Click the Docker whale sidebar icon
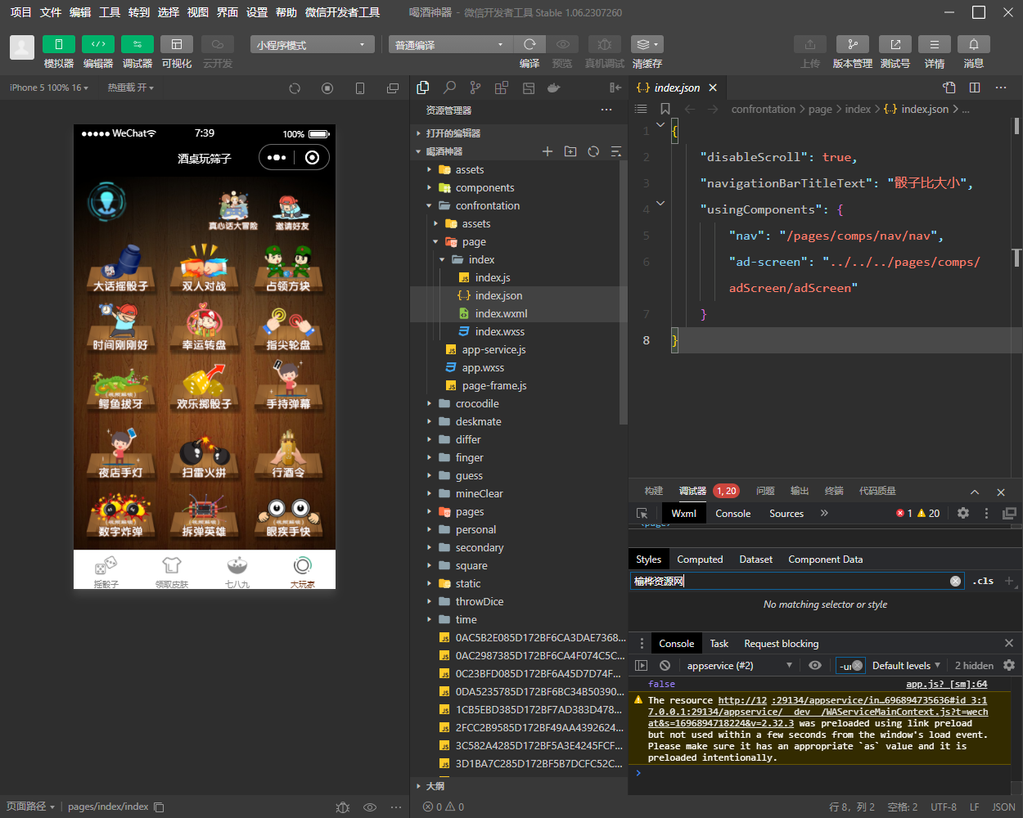This screenshot has width=1023, height=818. click(554, 88)
